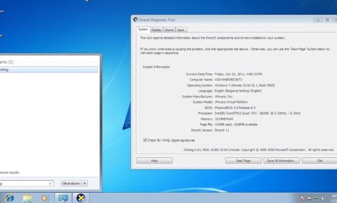
Task: Click the 'VMware, Inc.' manufacturer value
Action: tap(224, 97)
